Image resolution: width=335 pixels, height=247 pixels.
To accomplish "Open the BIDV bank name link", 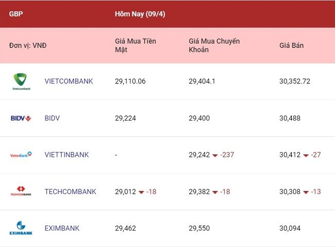I will click(52, 118).
